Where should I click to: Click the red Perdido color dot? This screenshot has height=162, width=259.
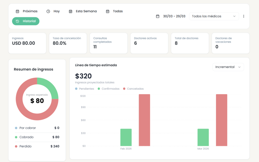pyautogui.click(x=16, y=146)
